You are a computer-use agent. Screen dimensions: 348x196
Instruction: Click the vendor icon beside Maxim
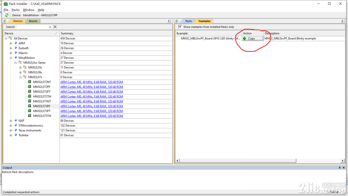[16, 53]
